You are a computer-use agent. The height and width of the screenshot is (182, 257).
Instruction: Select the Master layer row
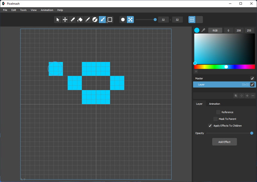(x=224, y=78)
